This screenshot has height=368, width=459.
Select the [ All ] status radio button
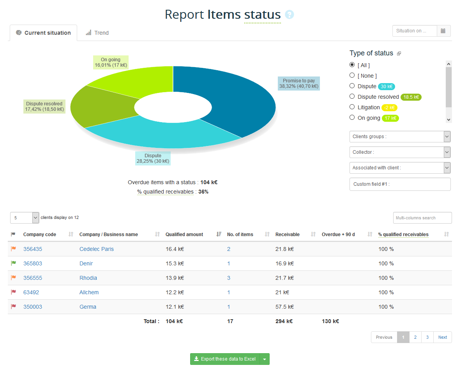352,64
